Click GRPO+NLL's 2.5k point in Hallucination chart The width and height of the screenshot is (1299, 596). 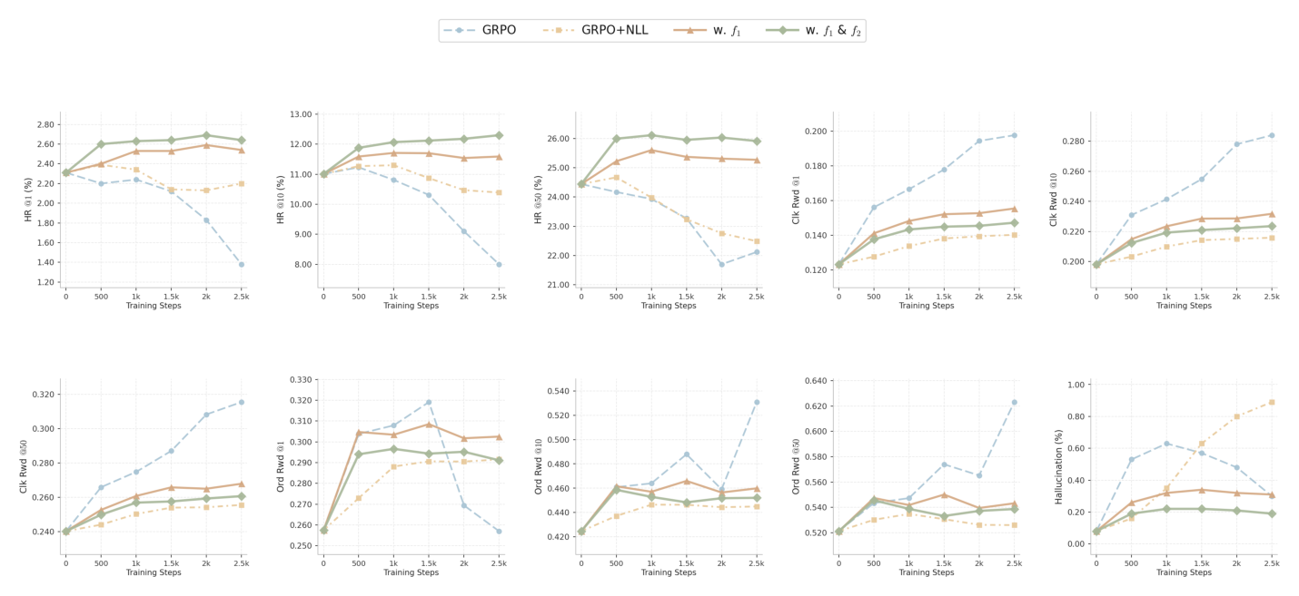pyautogui.click(x=1272, y=402)
